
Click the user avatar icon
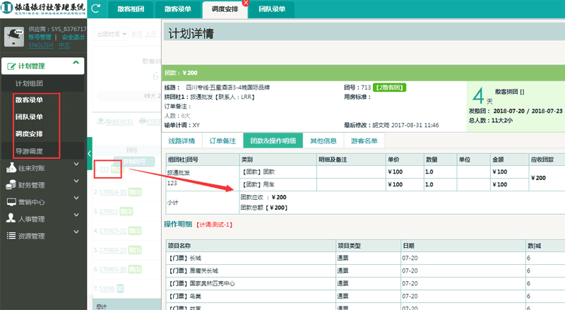coord(13,37)
